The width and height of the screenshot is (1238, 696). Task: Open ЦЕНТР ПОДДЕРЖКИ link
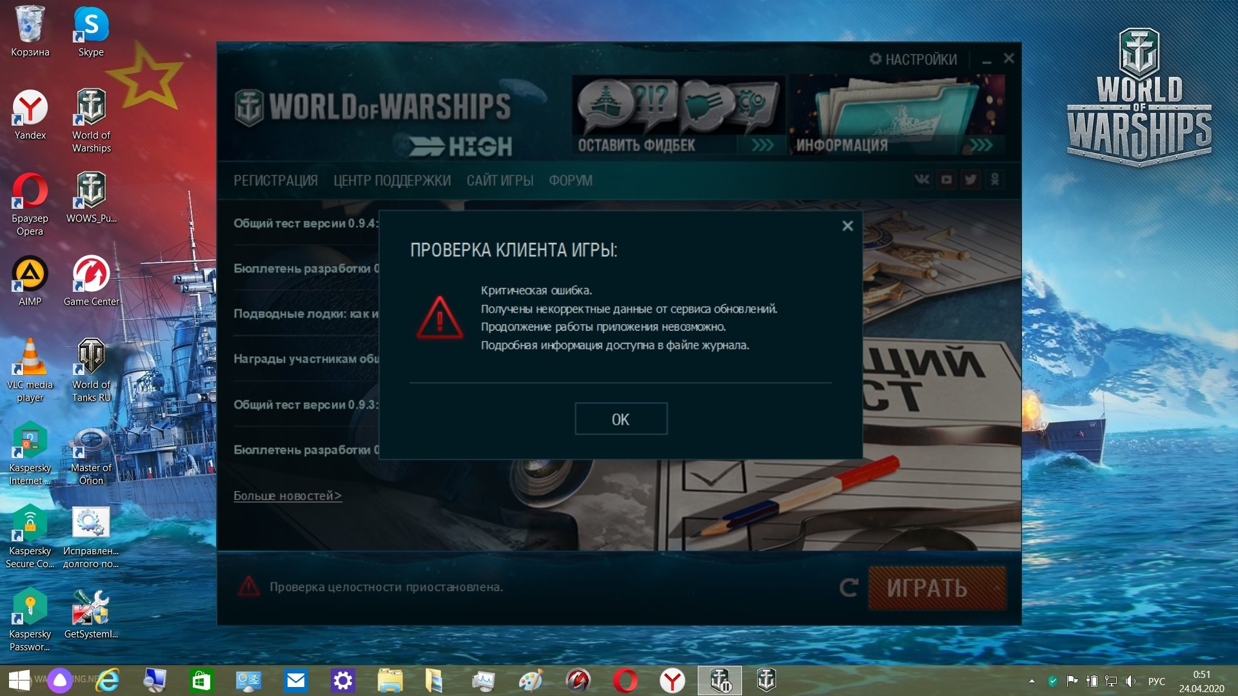click(392, 180)
